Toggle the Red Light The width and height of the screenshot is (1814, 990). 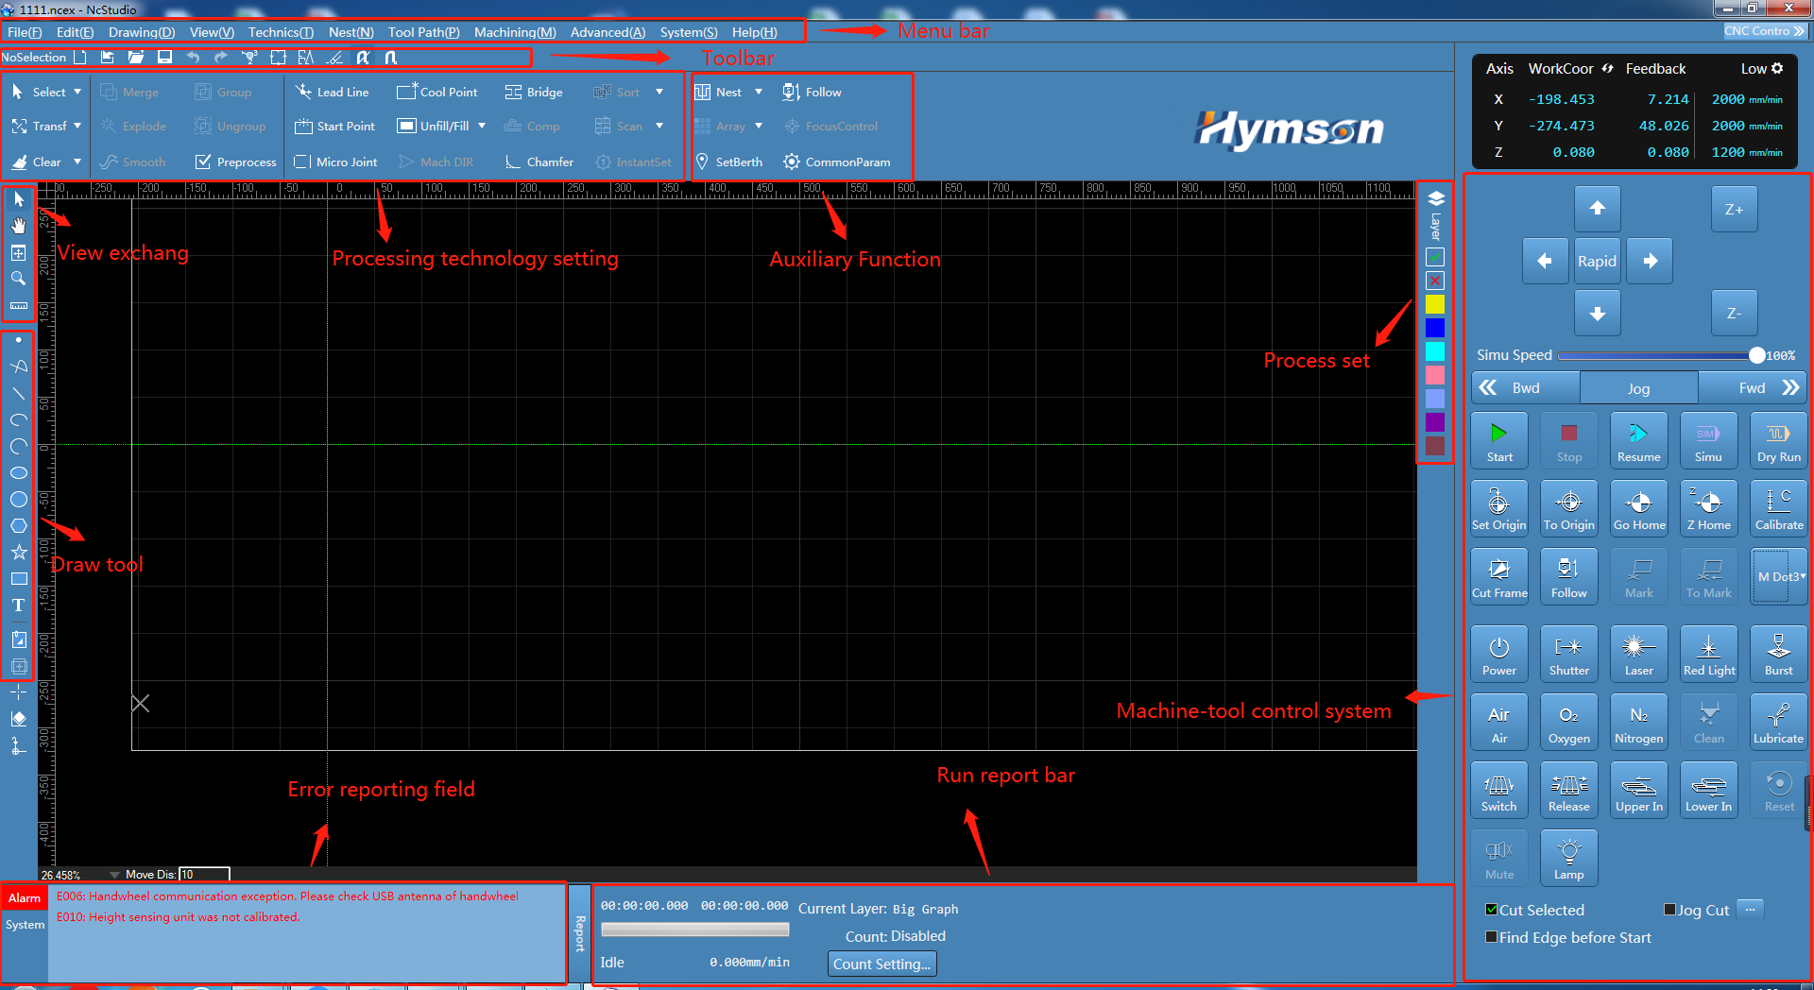[x=1708, y=655]
